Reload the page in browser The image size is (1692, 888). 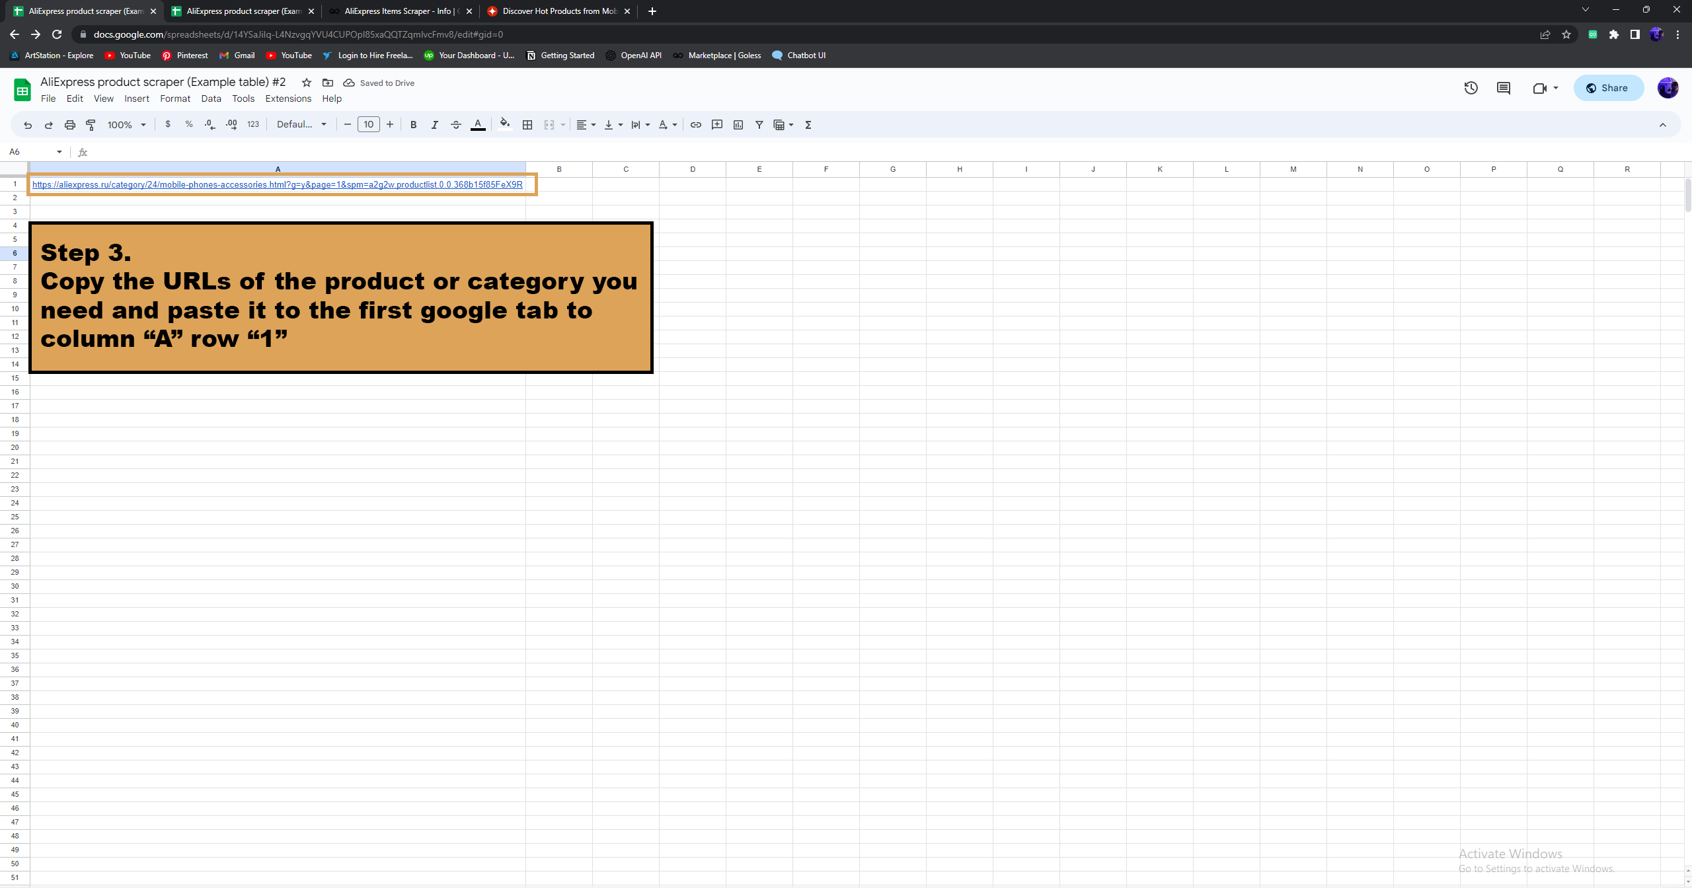[x=57, y=34]
